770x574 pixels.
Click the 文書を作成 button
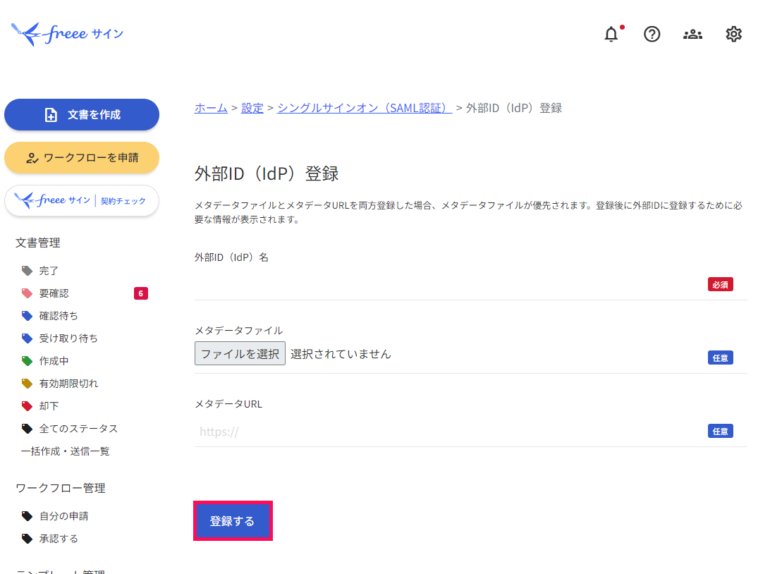[x=82, y=115]
